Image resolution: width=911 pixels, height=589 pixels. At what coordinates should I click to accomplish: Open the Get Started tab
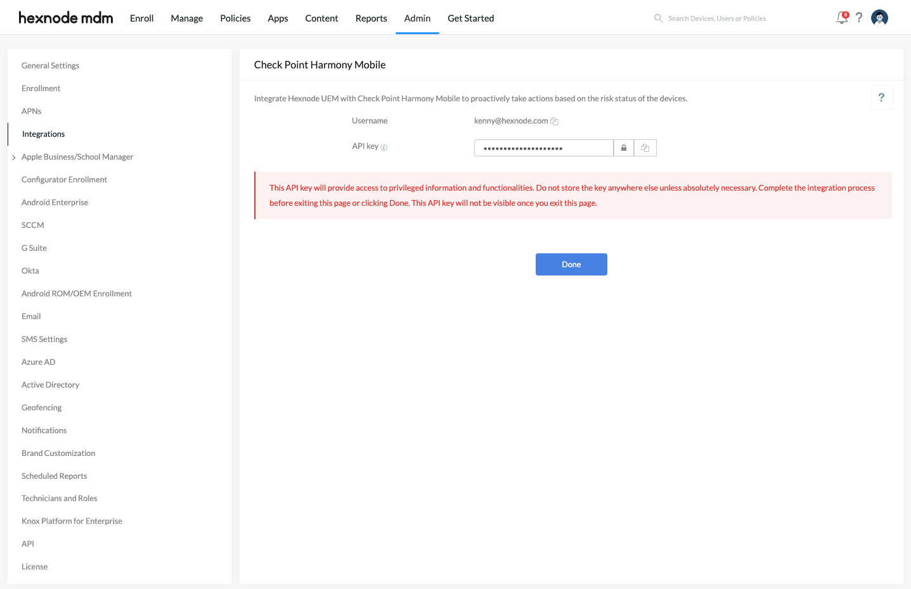pyautogui.click(x=471, y=18)
